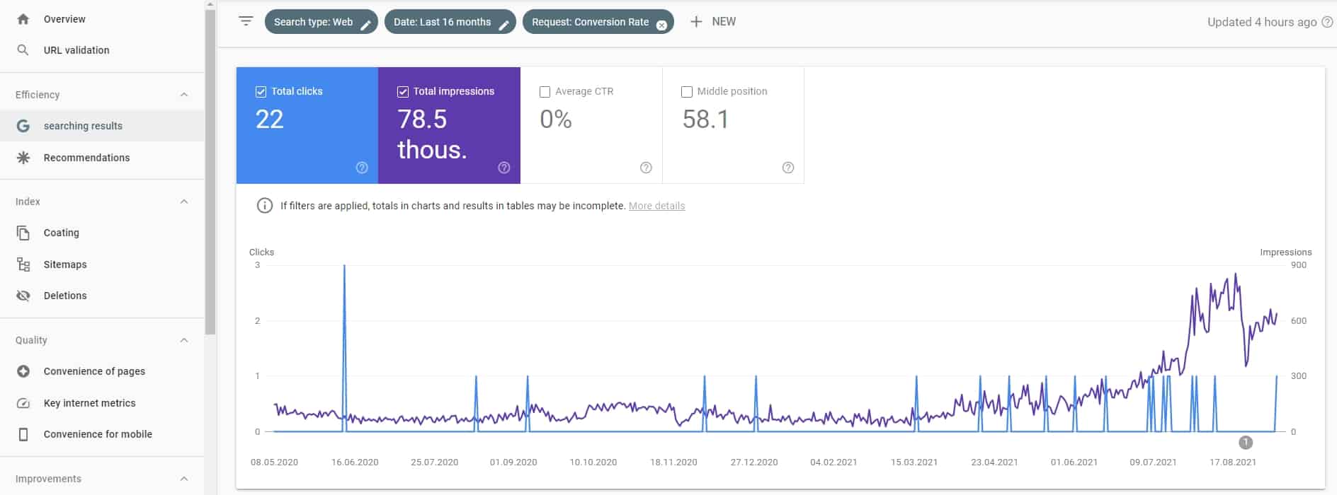This screenshot has height=495, width=1337.
Task: Click the filter list icon
Action: 246,21
